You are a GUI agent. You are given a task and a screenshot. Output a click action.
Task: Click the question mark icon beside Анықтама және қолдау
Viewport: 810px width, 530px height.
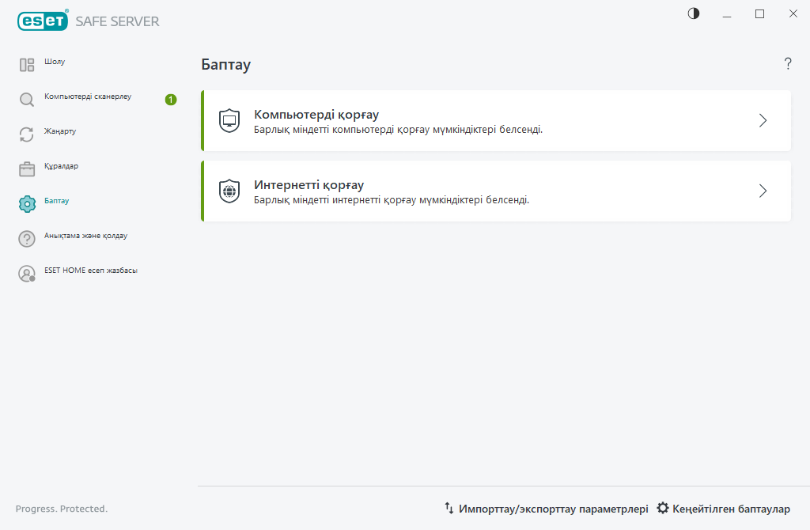(x=27, y=239)
